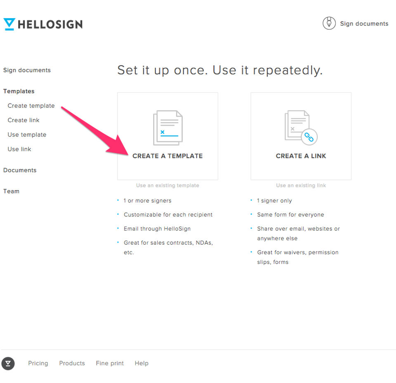Choose Create link in the sidebar

pyautogui.click(x=24, y=120)
